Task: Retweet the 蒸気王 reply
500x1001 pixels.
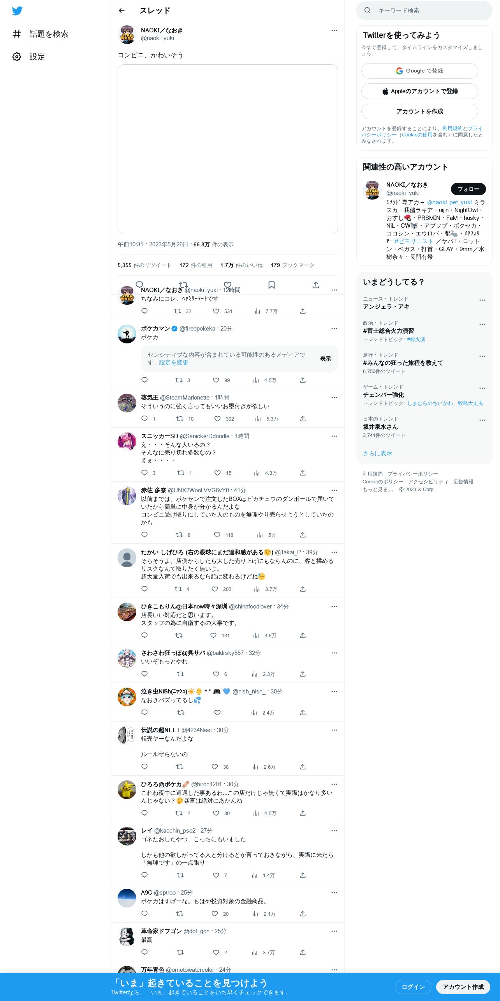Action: click(180, 419)
